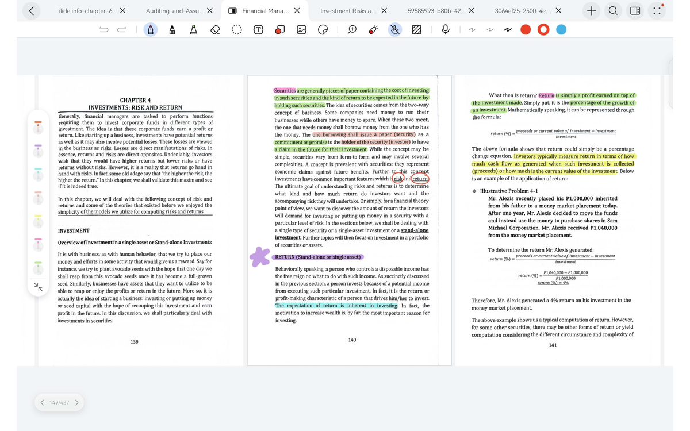Select the purple highlighter preset in side panel
The height and width of the screenshot is (431, 690).
[39, 151]
